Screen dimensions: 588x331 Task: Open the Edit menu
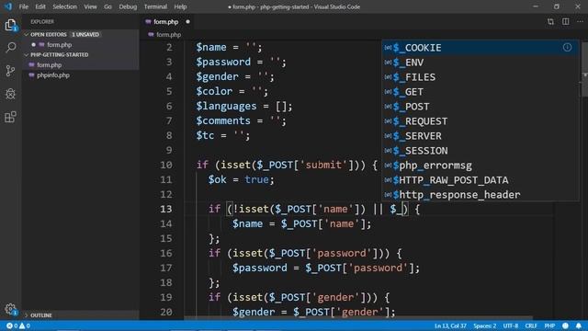[40, 6]
